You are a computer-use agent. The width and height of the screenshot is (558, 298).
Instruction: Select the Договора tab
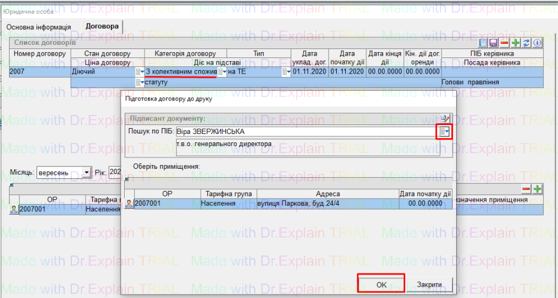(x=102, y=26)
